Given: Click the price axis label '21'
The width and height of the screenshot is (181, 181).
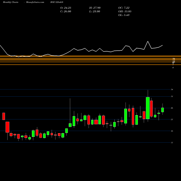Looking at the screenshot, I should 172,119.
